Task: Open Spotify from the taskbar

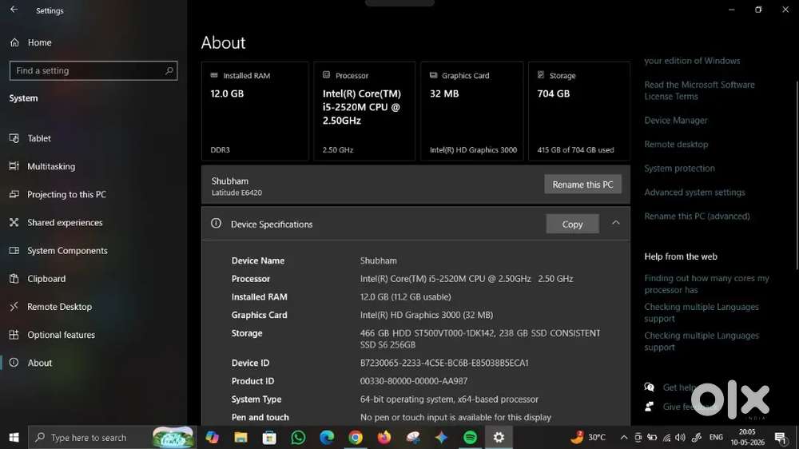Action: [470, 437]
